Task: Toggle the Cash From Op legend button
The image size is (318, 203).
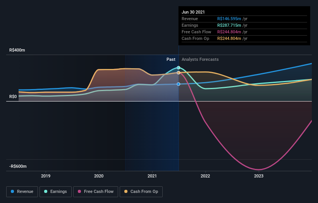Action: 141,192
